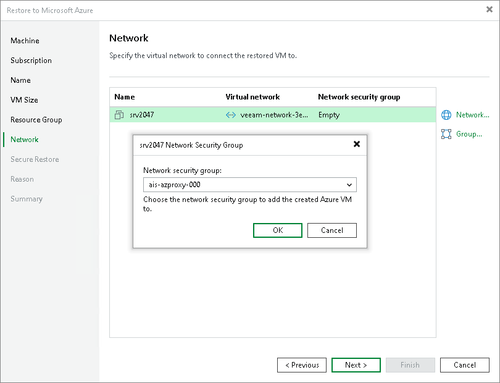Click the Virtual network column header
500x383 pixels.
[x=252, y=97]
